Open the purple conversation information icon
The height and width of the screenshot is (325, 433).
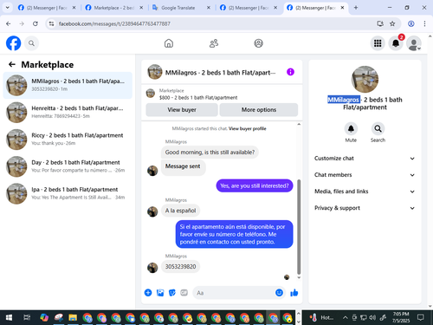tap(290, 72)
